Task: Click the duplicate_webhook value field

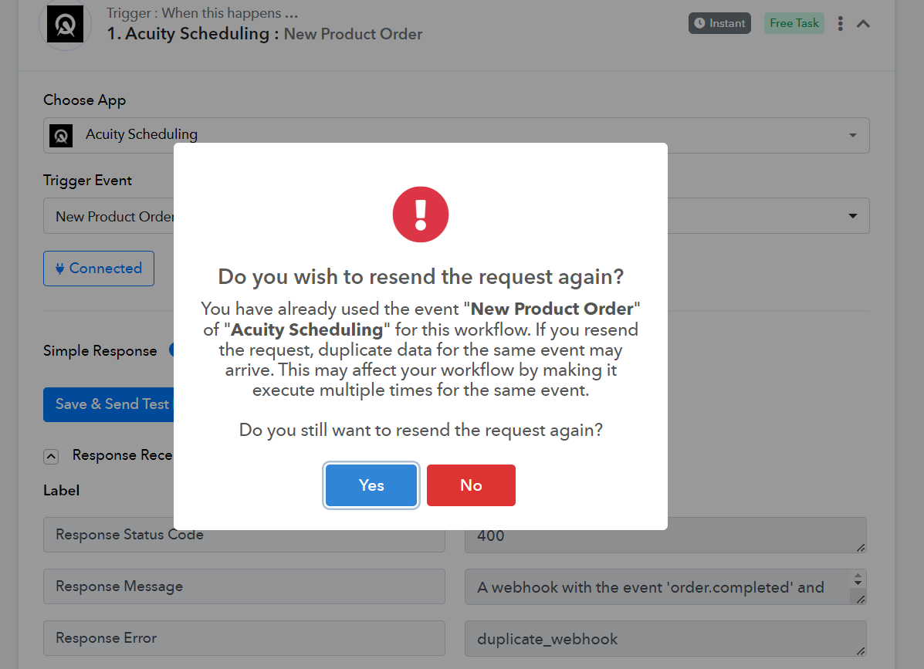Action: pos(665,638)
